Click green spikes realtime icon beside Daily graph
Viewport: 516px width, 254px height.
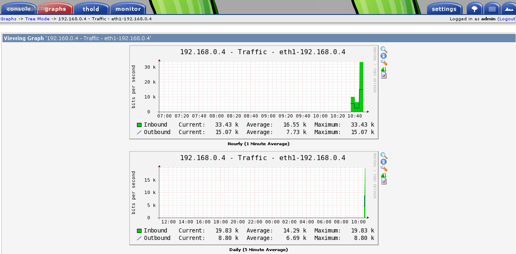click(384, 175)
